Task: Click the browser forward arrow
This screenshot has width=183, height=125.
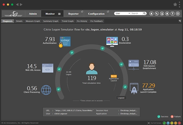Action: 21,5
